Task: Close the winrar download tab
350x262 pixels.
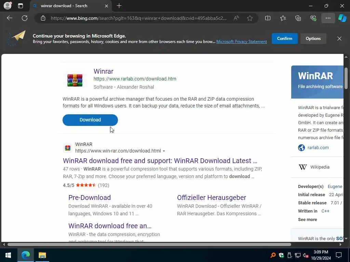Action: click(x=107, y=6)
